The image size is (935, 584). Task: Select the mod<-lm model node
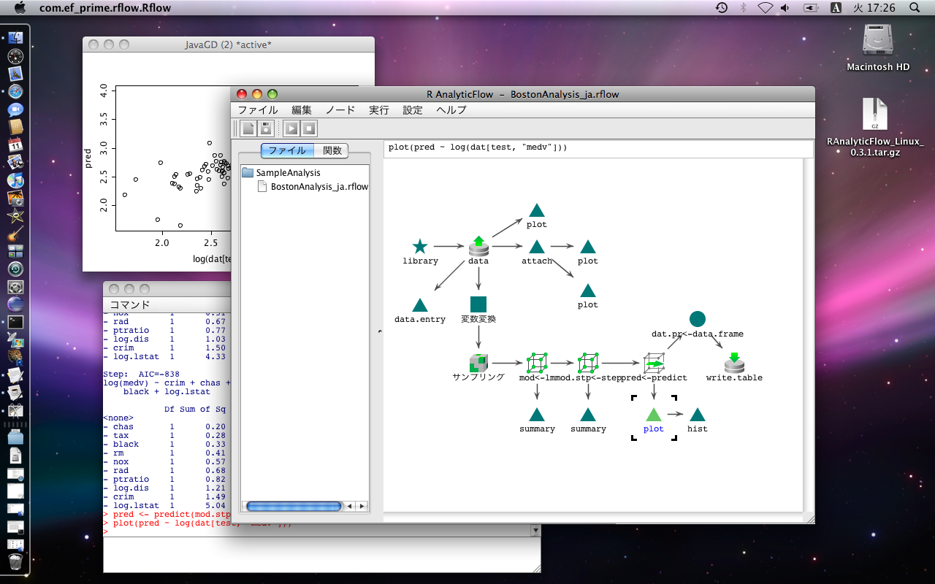click(537, 363)
